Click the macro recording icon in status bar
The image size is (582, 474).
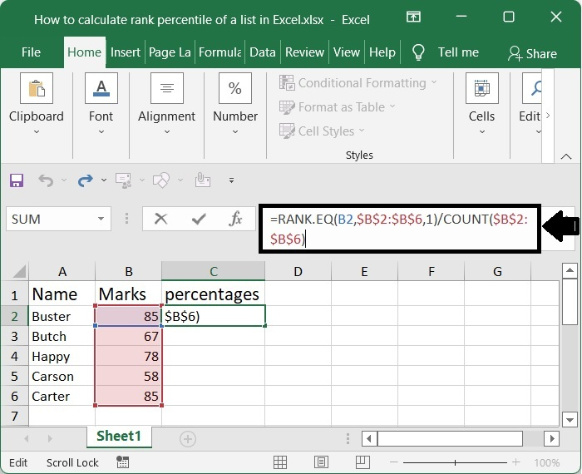123,462
